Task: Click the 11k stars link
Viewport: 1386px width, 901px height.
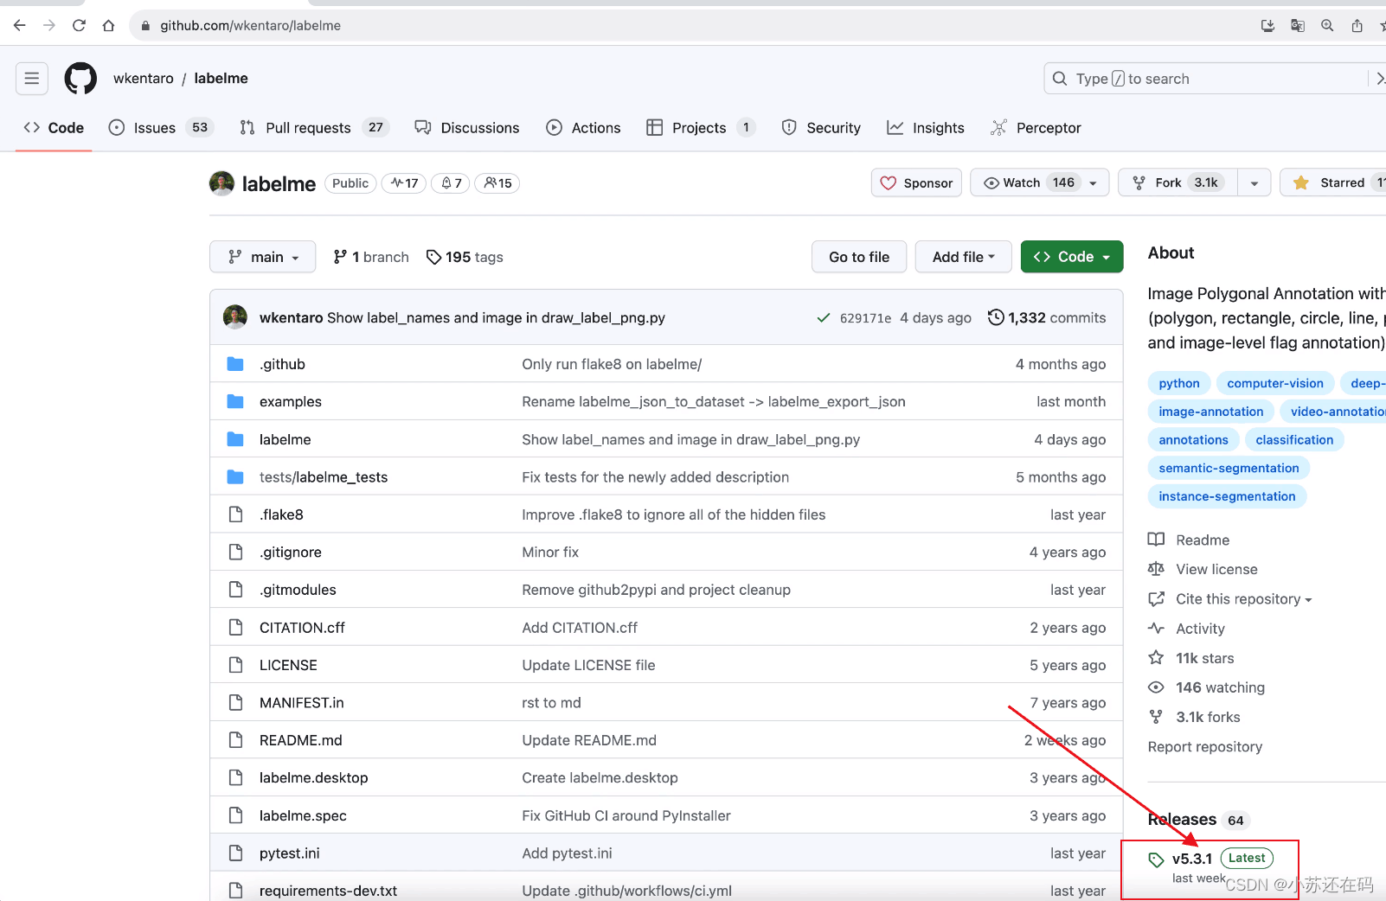Action: (1191, 658)
